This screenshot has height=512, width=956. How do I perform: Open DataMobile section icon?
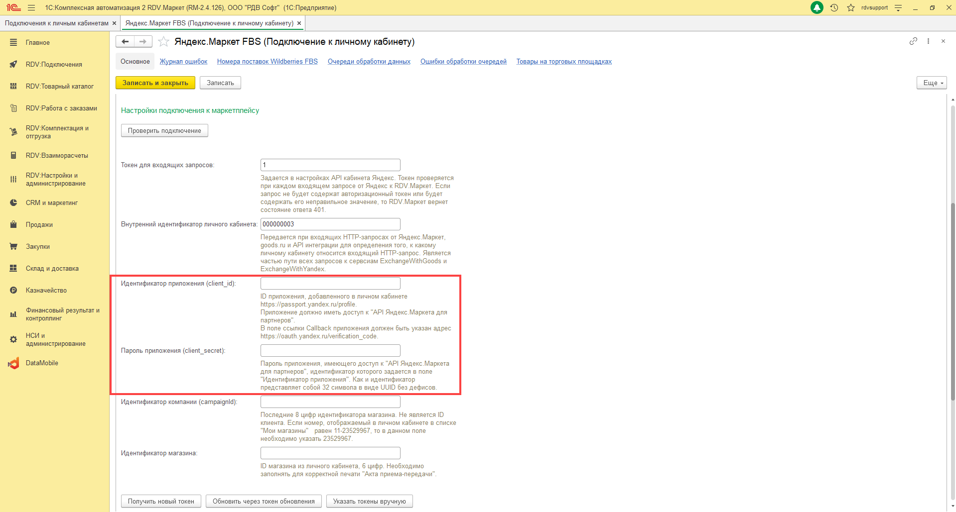point(13,363)
